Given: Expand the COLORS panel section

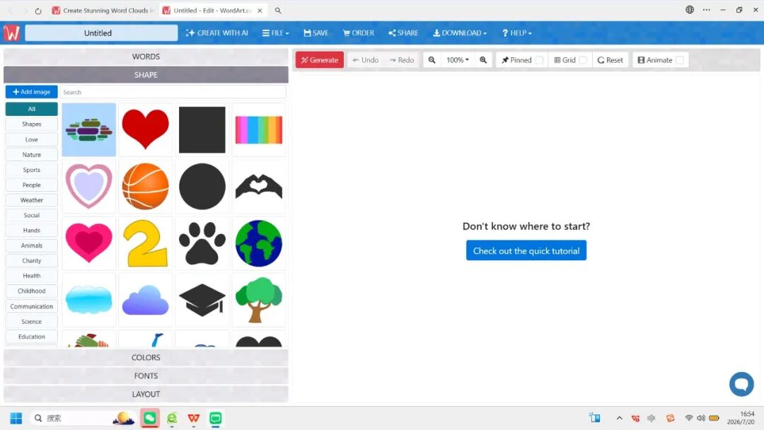Looking at the screenshot, I should [x=146, y=357].
